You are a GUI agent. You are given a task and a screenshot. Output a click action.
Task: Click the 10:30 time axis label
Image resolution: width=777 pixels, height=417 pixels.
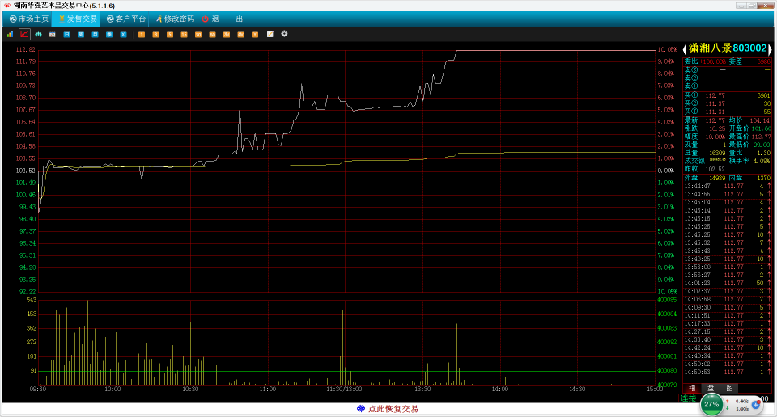tap(190, 390)
